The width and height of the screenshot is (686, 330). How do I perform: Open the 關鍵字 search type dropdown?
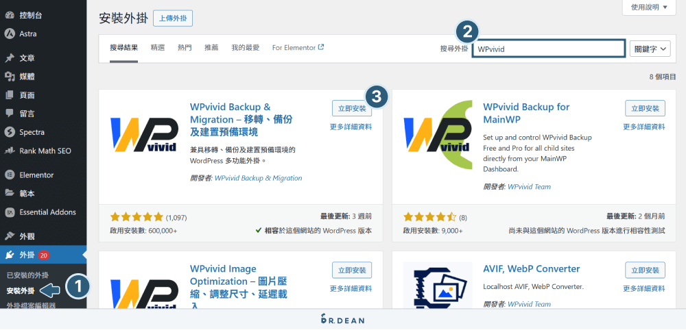pyautogui.click(x=650, y=49)
